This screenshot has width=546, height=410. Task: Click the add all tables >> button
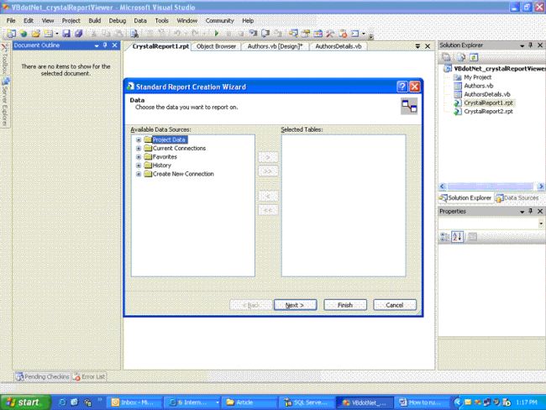268,171
